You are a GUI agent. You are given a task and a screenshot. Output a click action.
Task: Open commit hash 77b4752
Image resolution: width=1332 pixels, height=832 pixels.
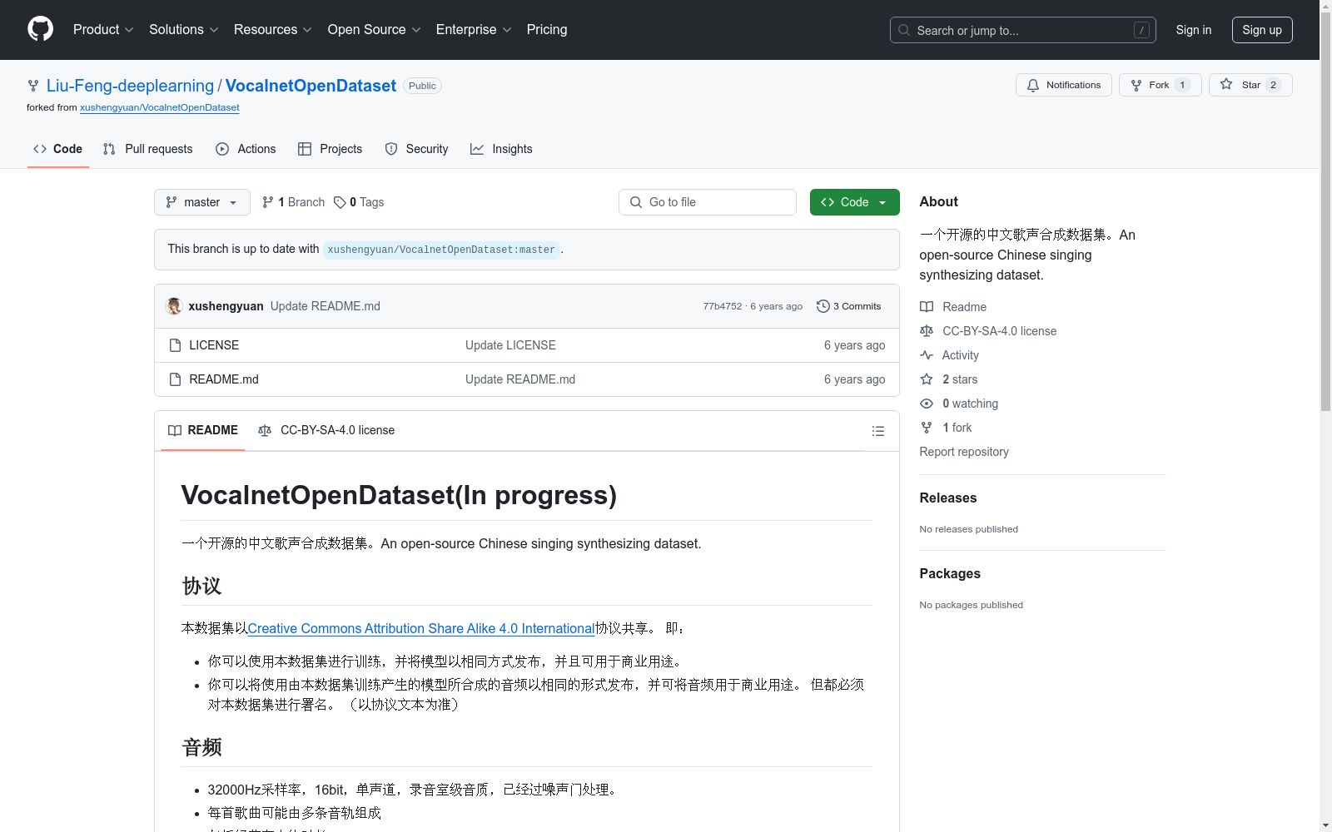pos(722,306)
